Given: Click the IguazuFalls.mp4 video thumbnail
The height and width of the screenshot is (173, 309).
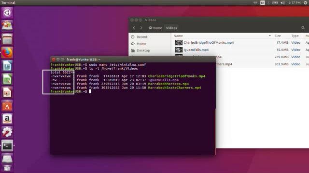Looking at the screenshot, I should [x=179, y=50].
